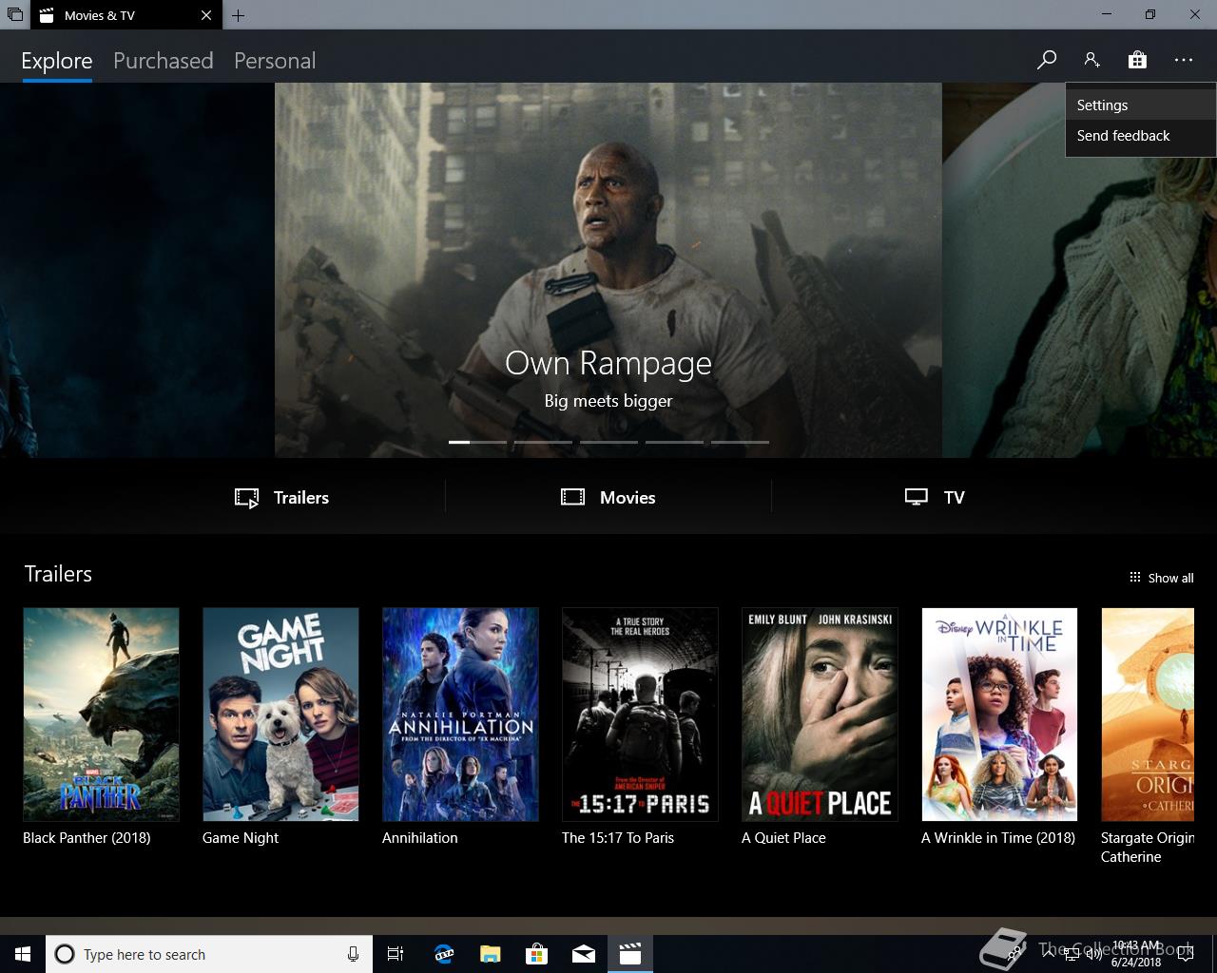The height and width of the screenshot is (973, 1217).
Task: Click the taskbar microphone icon
Action: [x=353, y=954]
